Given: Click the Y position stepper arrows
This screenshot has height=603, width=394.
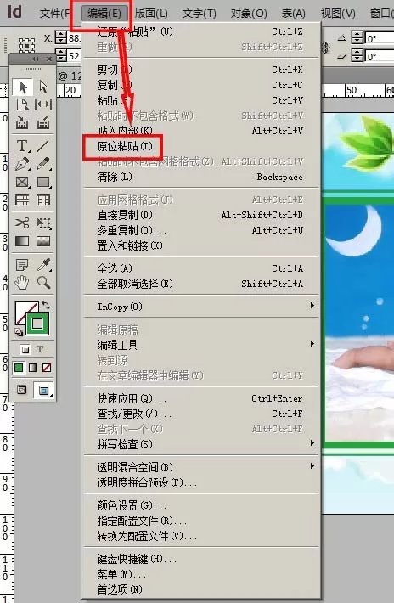Looking at the screenshot, I should click(61, 55).
